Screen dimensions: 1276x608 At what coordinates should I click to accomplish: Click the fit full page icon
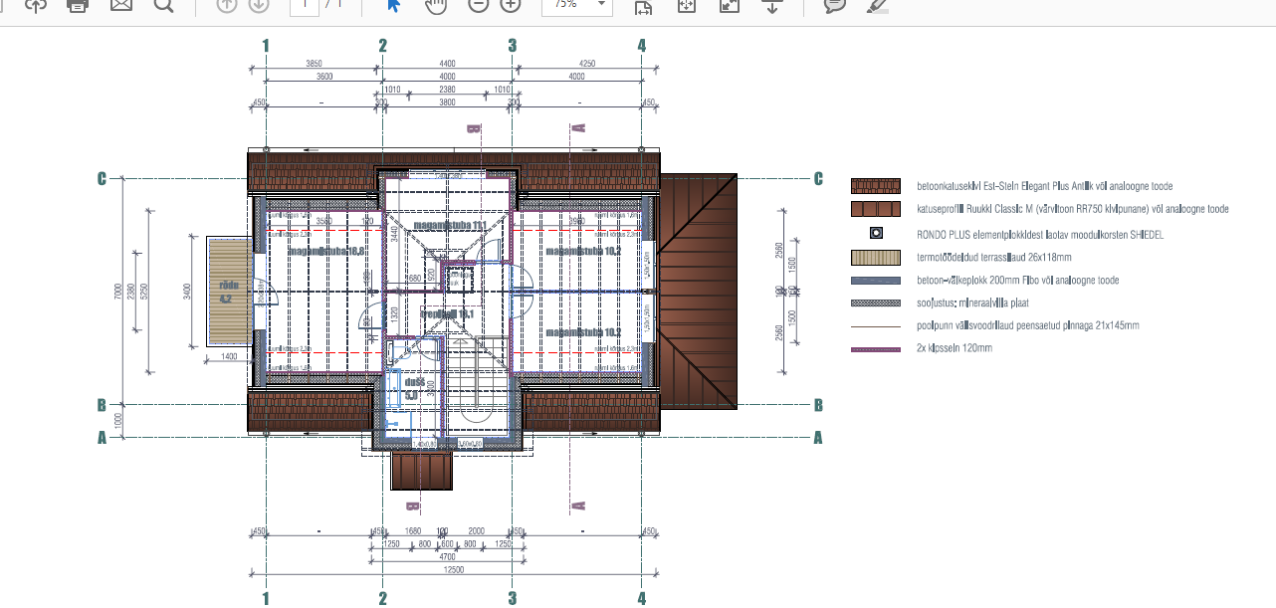(x=686, y=5)
